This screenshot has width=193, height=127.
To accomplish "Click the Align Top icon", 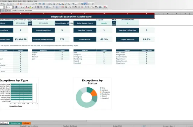I will click(44, 7).
